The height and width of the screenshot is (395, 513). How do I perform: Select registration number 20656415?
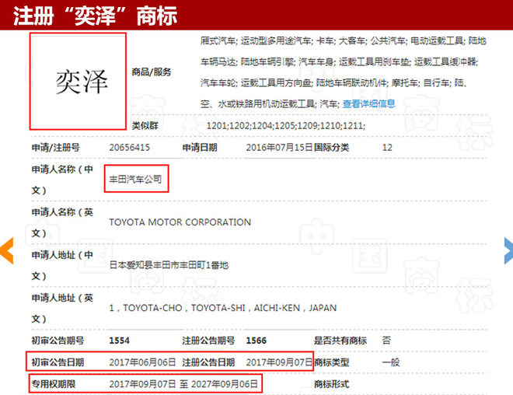(129, 147)
